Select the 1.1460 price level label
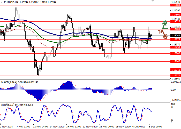This screenshot has width=181, height=129. pos(175,15)
